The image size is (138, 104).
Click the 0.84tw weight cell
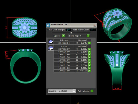(x=84, y=43)
